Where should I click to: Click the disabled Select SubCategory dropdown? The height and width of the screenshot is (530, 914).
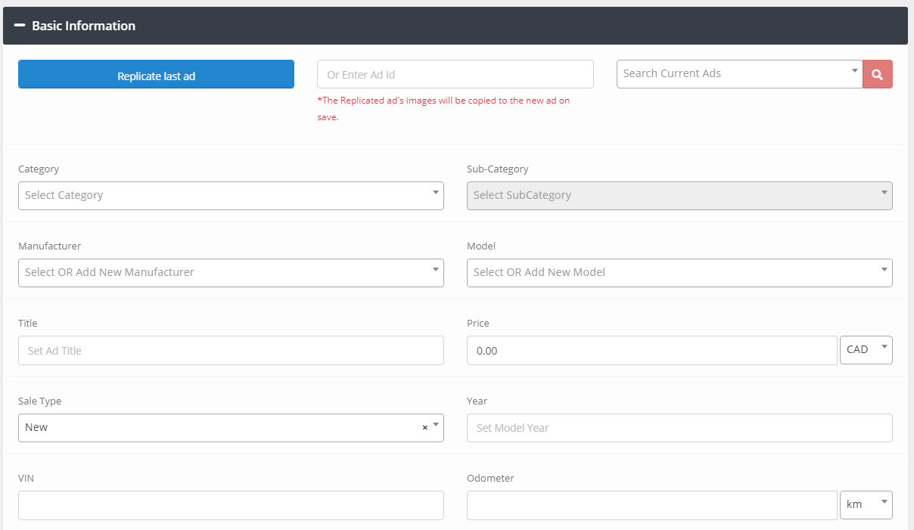pyautogui.click(x=679, y=196)
